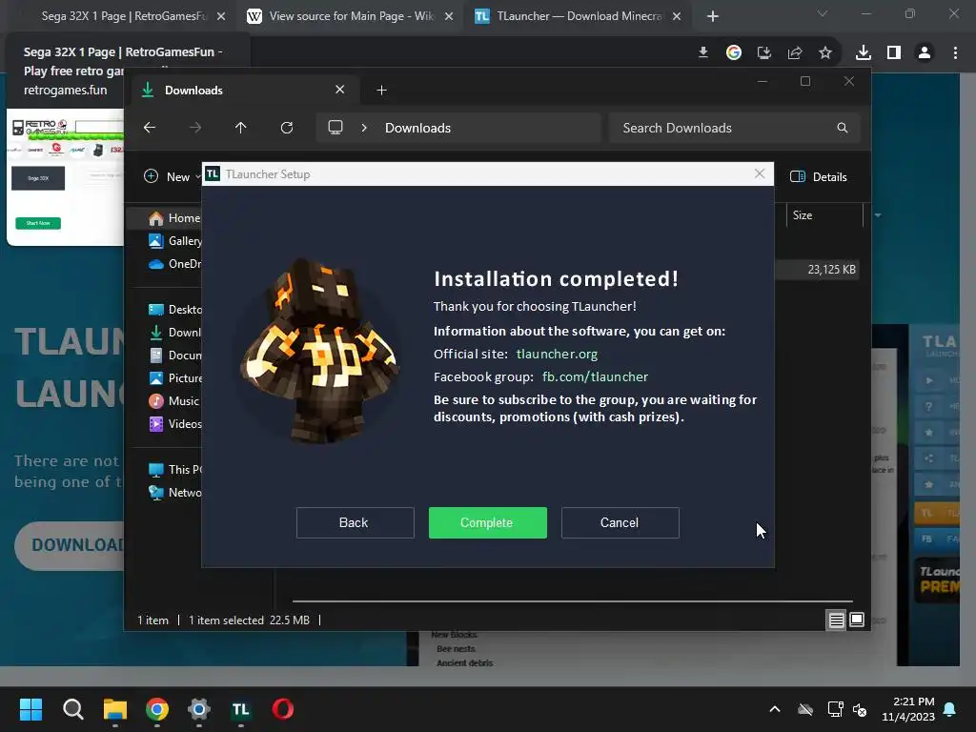Click Downloads in the address breadcrumb
Viewport: 976px width, 732px height.
coord(417,128)
